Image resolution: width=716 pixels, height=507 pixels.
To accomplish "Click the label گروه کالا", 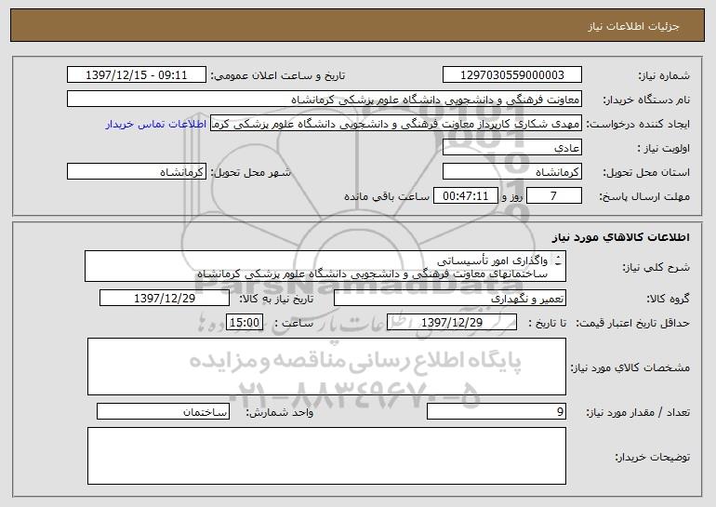I will pos(668,299).
